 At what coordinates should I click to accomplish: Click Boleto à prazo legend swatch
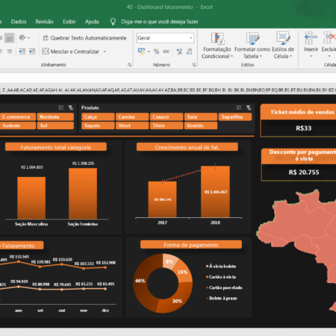coord(207,298)
